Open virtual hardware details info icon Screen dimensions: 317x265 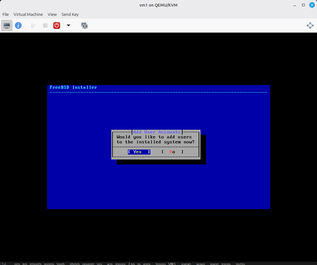pyautogui.click(x=18, y=25)
